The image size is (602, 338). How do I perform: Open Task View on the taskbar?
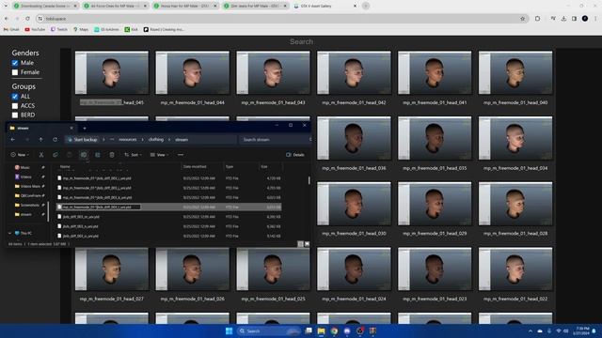309,330
